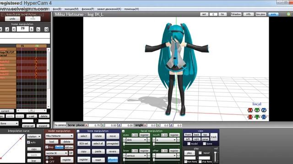
Task: Click frame 20 marker in timeline header
Action: coord(37,46)
